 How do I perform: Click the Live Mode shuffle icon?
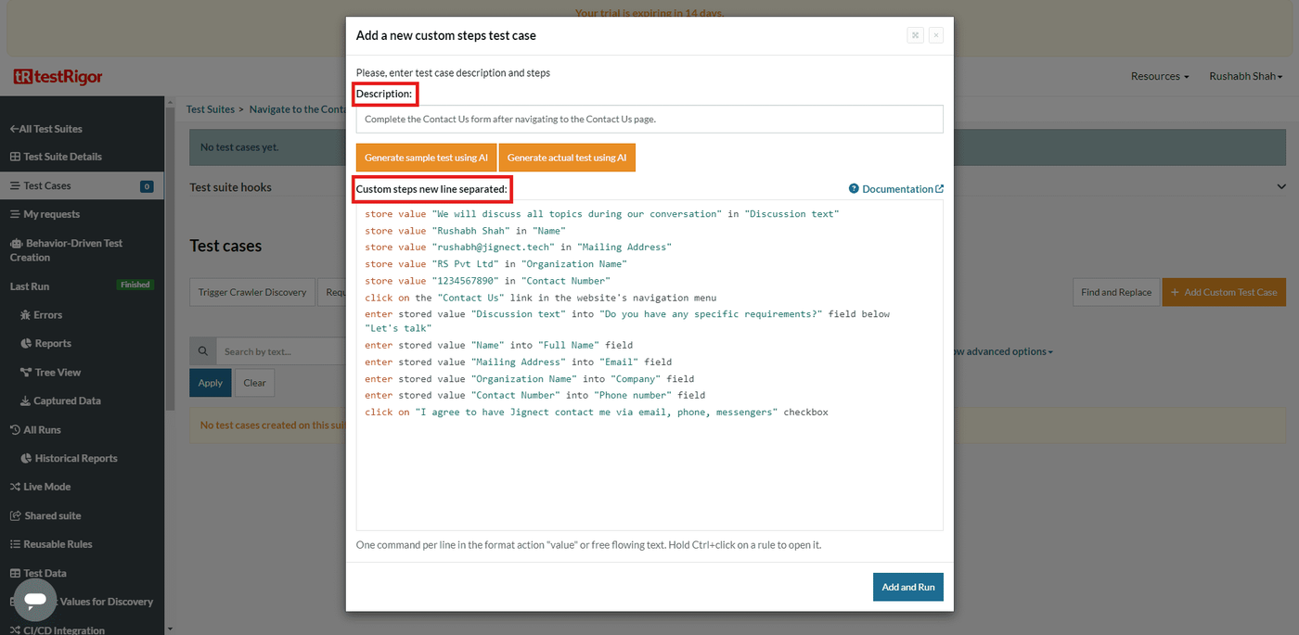[x=15, y=487]
